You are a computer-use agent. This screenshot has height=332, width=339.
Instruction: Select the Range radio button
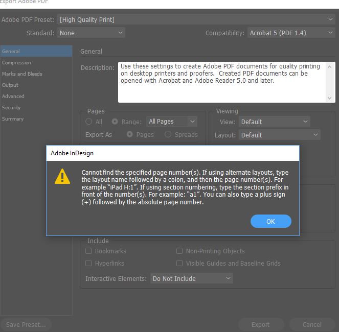[x=115, y=122]
